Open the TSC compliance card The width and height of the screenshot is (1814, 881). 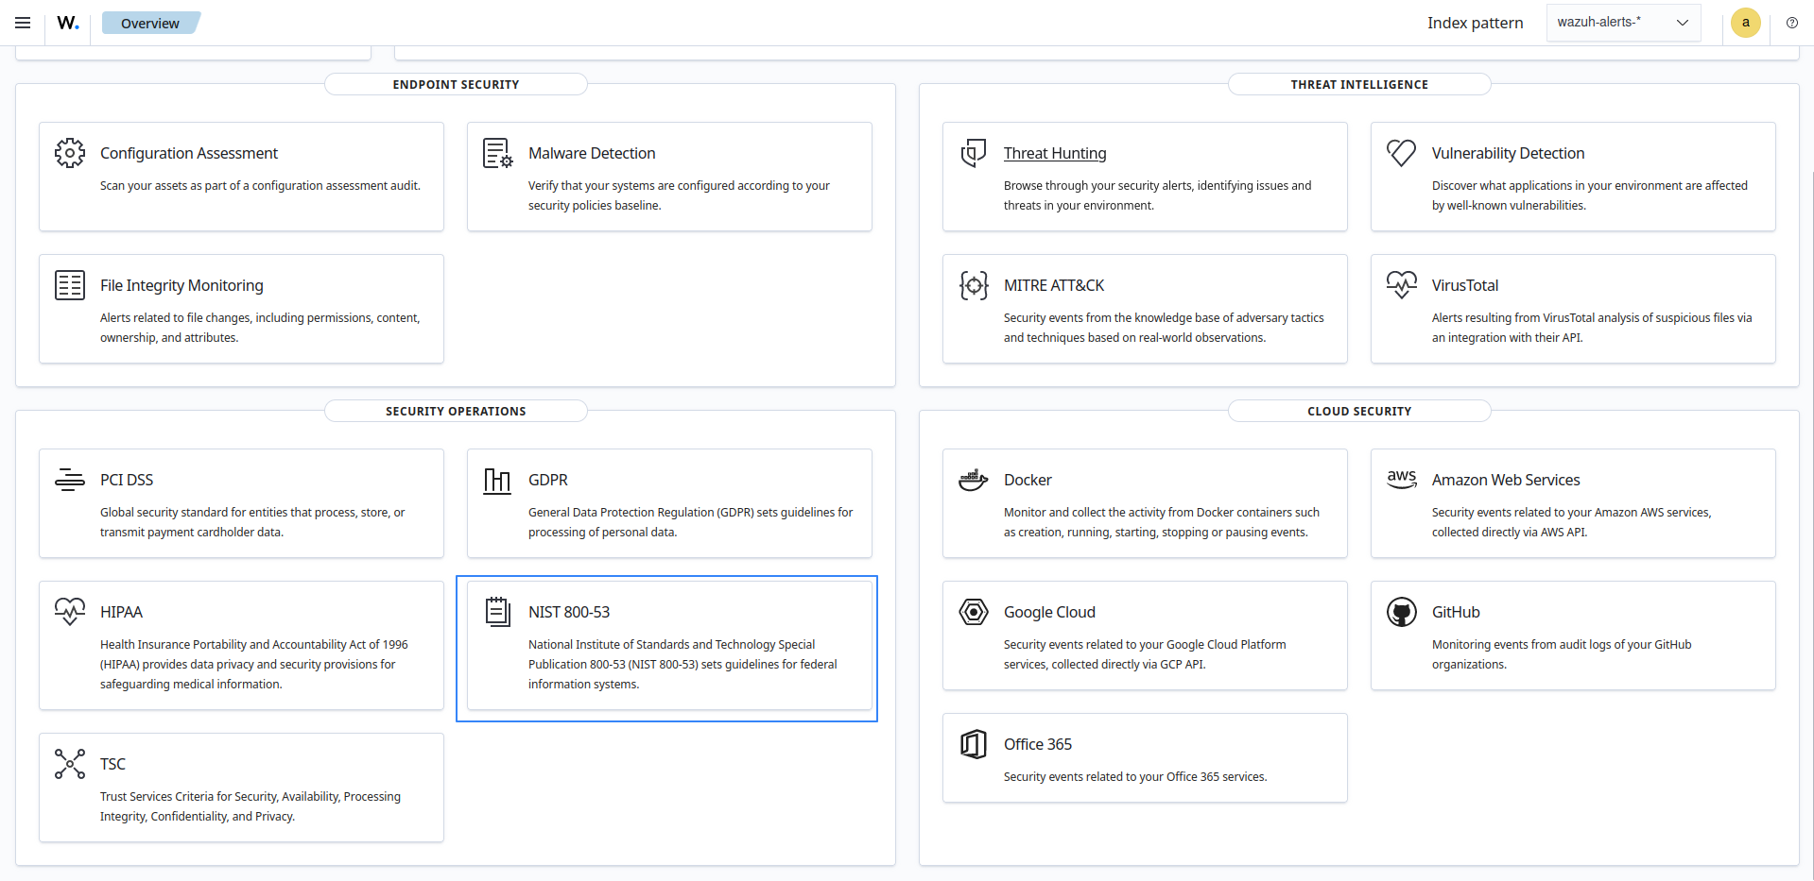tap(112, 764)
